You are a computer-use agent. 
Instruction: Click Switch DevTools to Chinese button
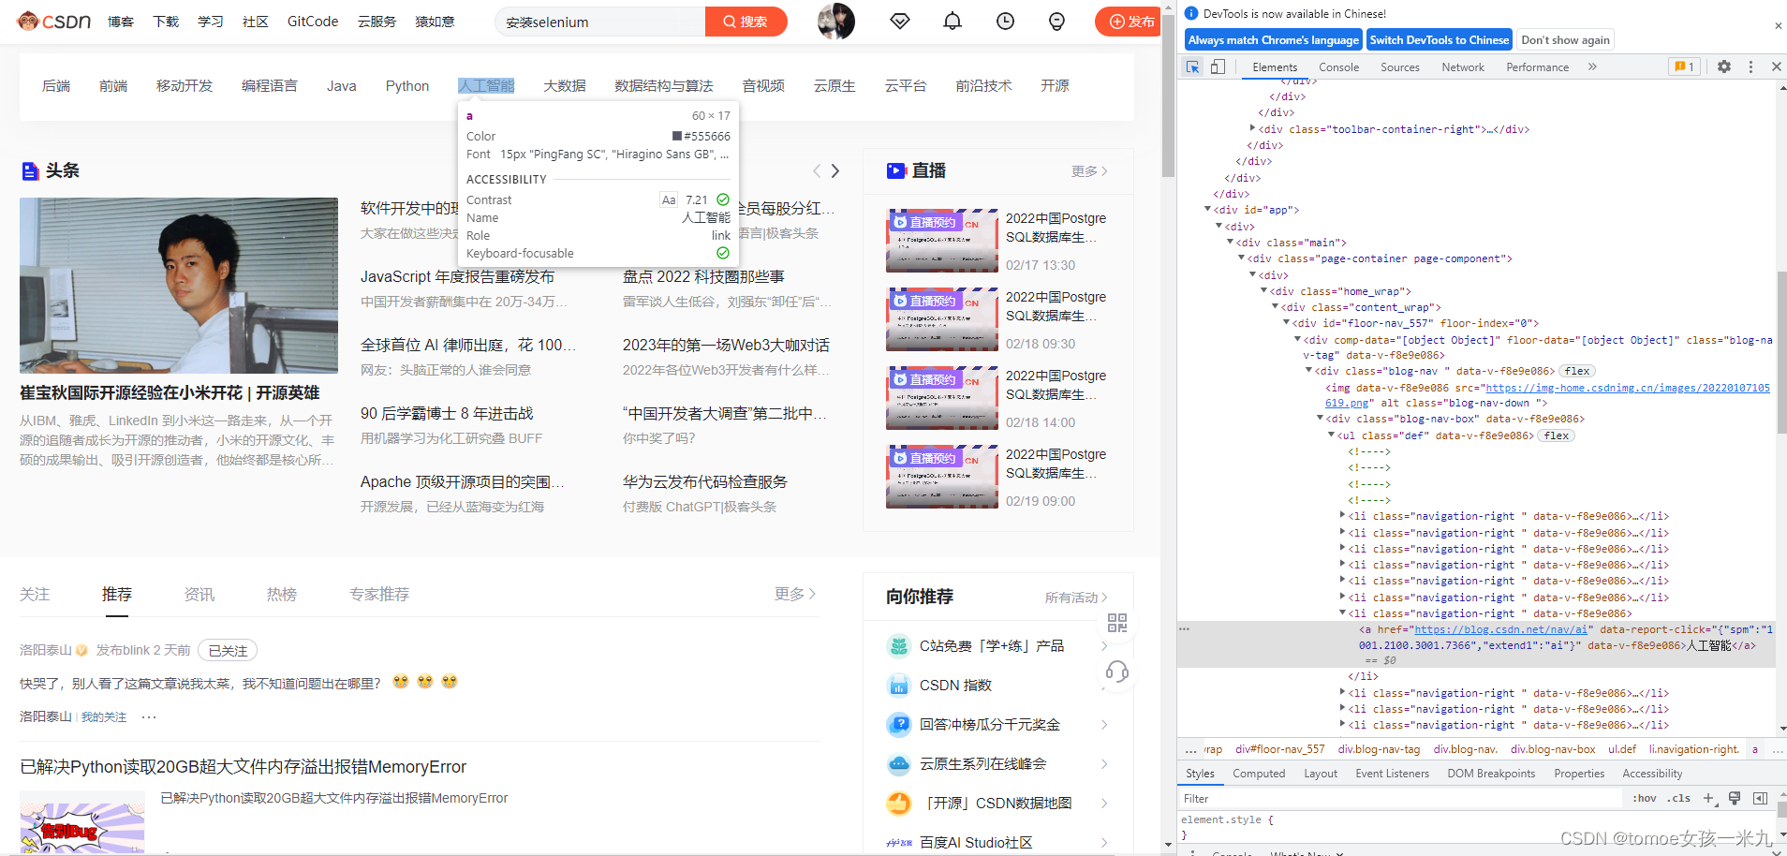point(1440,40)
